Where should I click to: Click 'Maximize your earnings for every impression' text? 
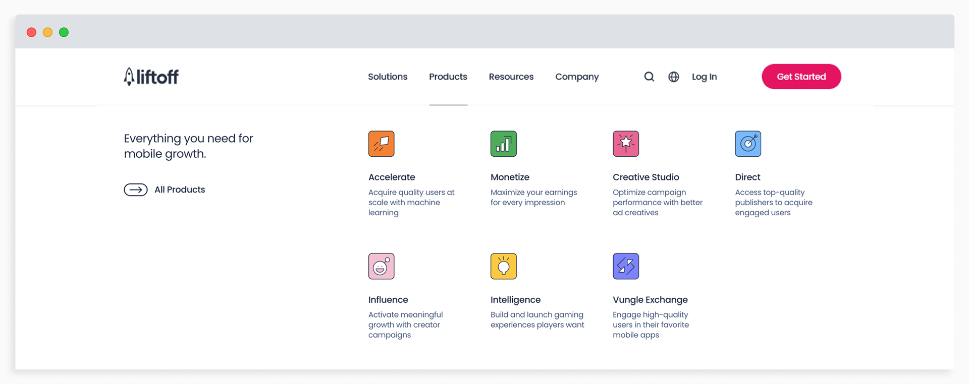tap(533, 198)
